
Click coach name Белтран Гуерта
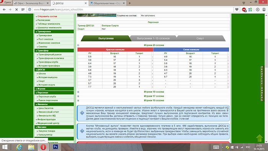(110, 26)
